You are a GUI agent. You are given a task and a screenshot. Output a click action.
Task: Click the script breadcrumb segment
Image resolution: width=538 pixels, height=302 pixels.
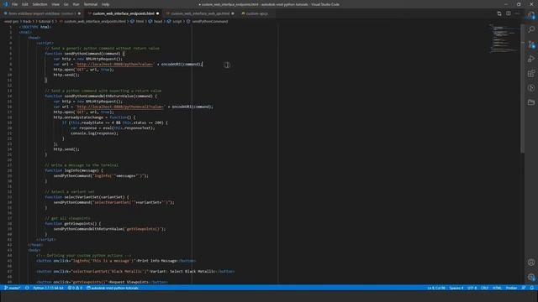pos(174,21)
